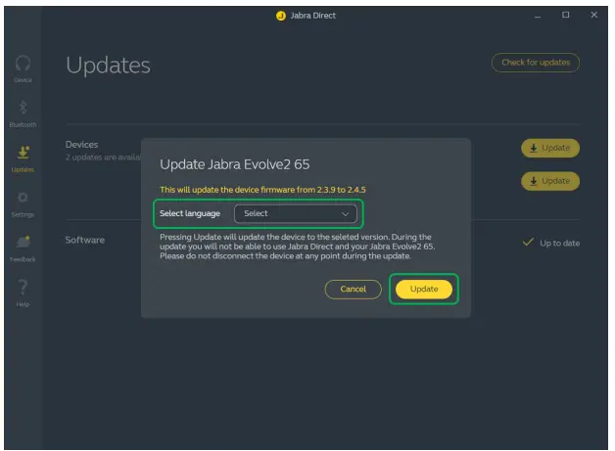Image resolution: width=615 pixels, height=451 pixels.
Task: Click the Update Jabra Evolve2 65 dialog title
Action: pos(235,164)
